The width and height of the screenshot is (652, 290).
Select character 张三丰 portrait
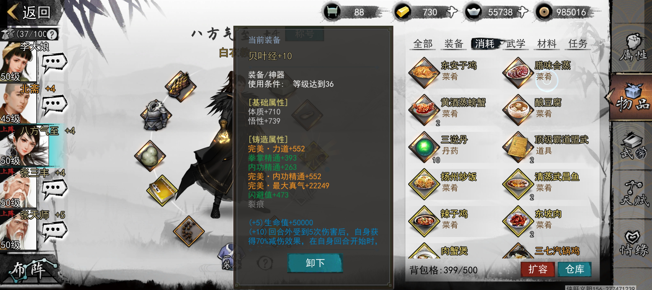coord(18,188)
